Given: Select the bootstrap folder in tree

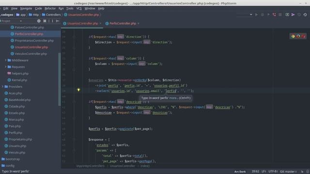Looking at the screenshot, I should pos(13,159).
